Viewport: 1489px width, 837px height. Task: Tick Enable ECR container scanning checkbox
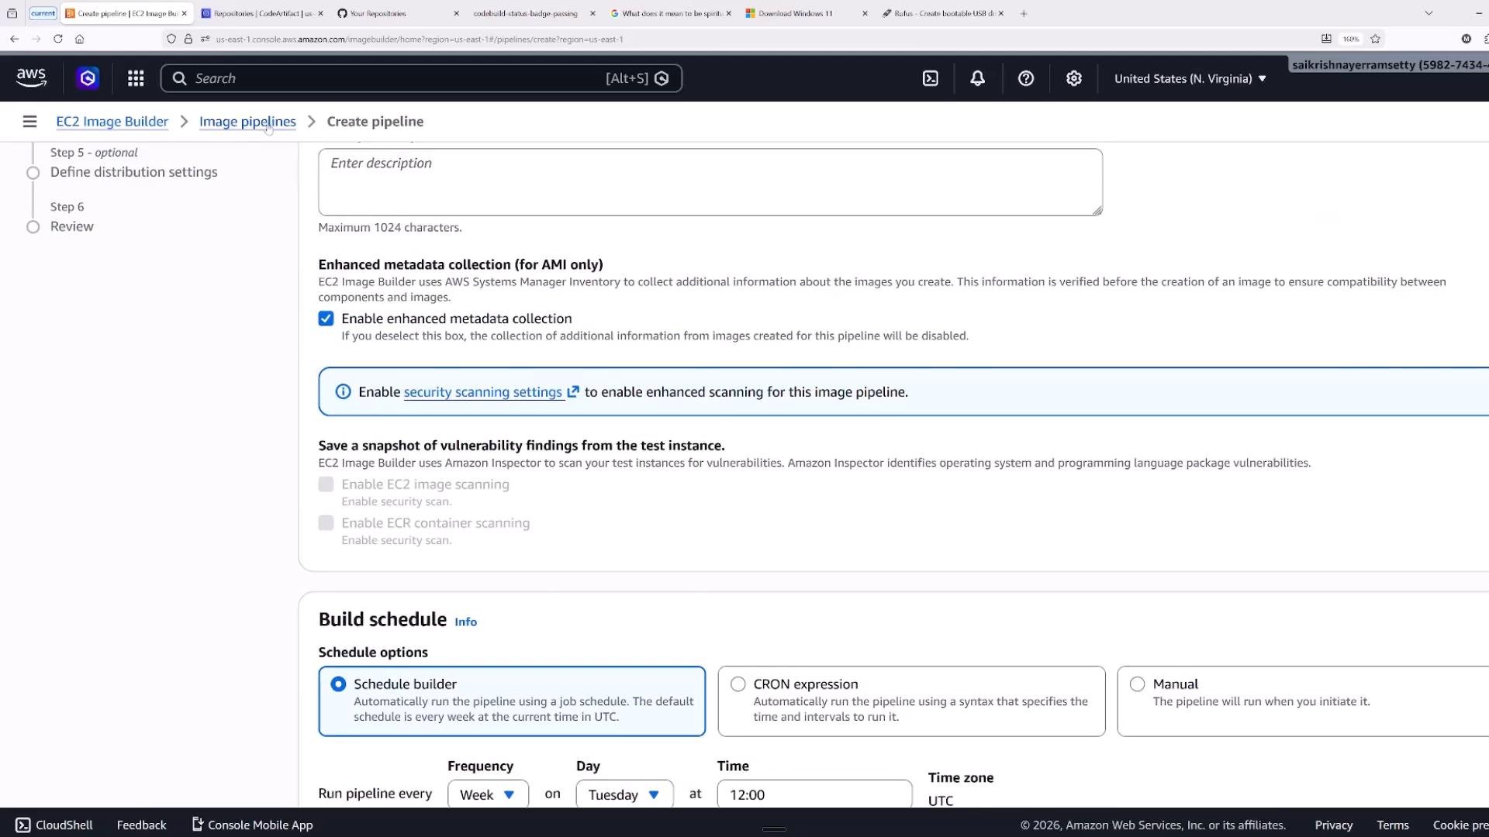click(326, 523)
